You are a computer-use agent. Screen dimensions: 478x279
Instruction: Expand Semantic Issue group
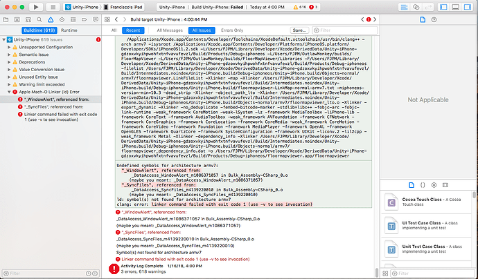tap(9, 55)
